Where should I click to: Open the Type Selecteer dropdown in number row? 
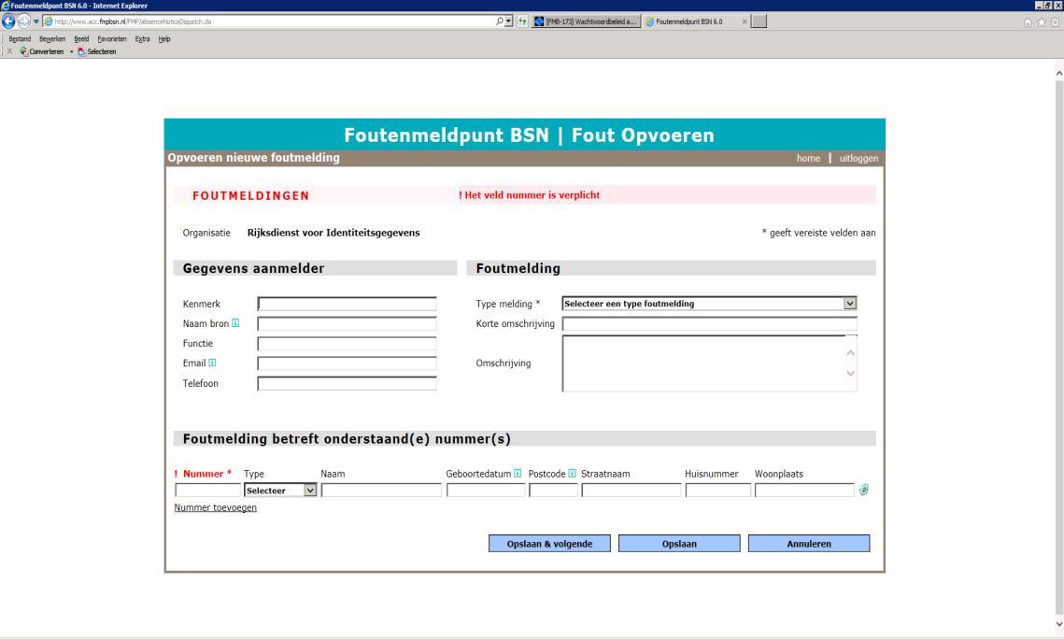[x=310, y=490]
